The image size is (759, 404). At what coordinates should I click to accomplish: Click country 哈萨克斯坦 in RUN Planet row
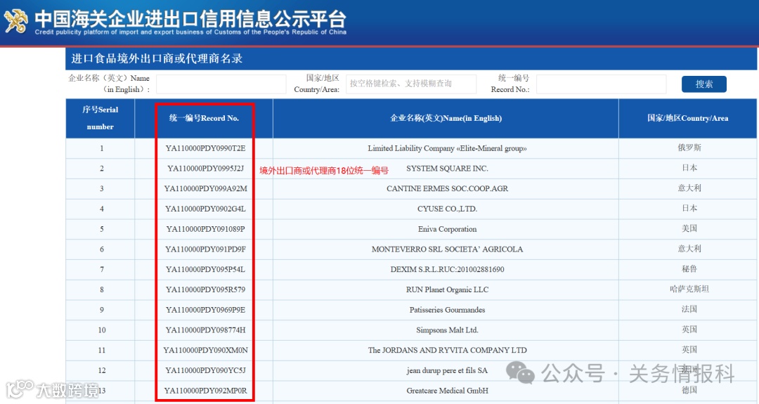[689, 289]
